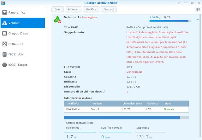Click the Informazioni su disco heading
This screenshot has width=202, height=140.
point(78,98)
